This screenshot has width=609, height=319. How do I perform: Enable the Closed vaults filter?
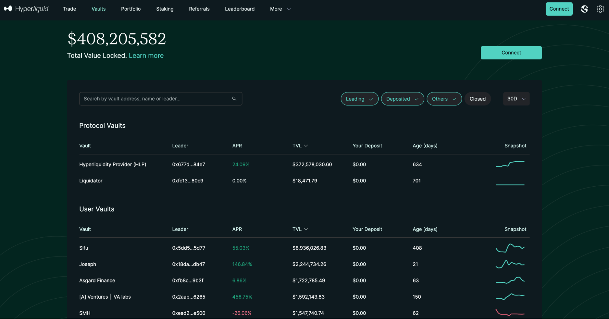tap(477, 99)
